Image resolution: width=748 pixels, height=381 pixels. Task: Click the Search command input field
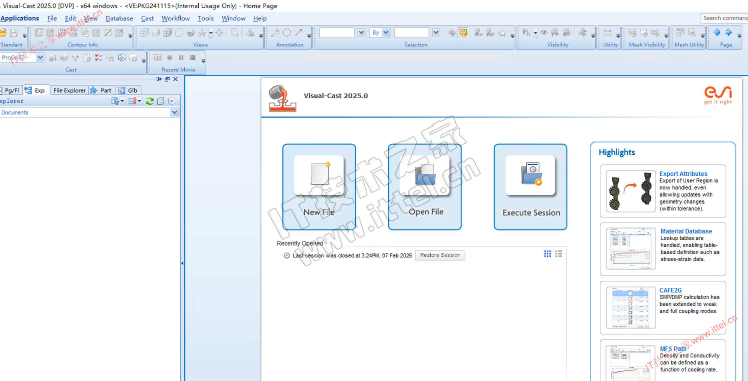point(724,18)
